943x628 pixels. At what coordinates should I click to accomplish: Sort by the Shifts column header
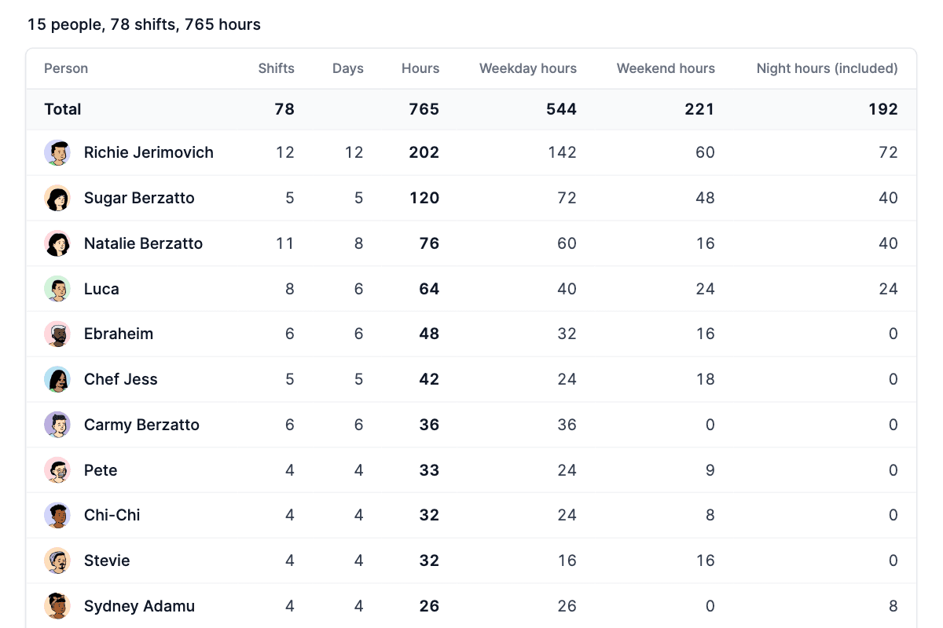[x=277, y=68]
